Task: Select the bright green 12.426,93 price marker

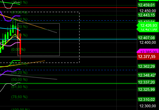Action: [148, 26]
